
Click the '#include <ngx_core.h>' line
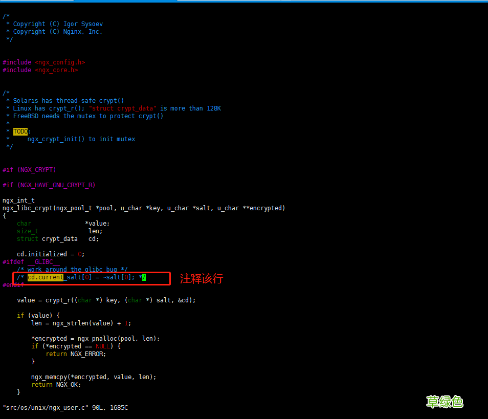click(x=40, y=70)
